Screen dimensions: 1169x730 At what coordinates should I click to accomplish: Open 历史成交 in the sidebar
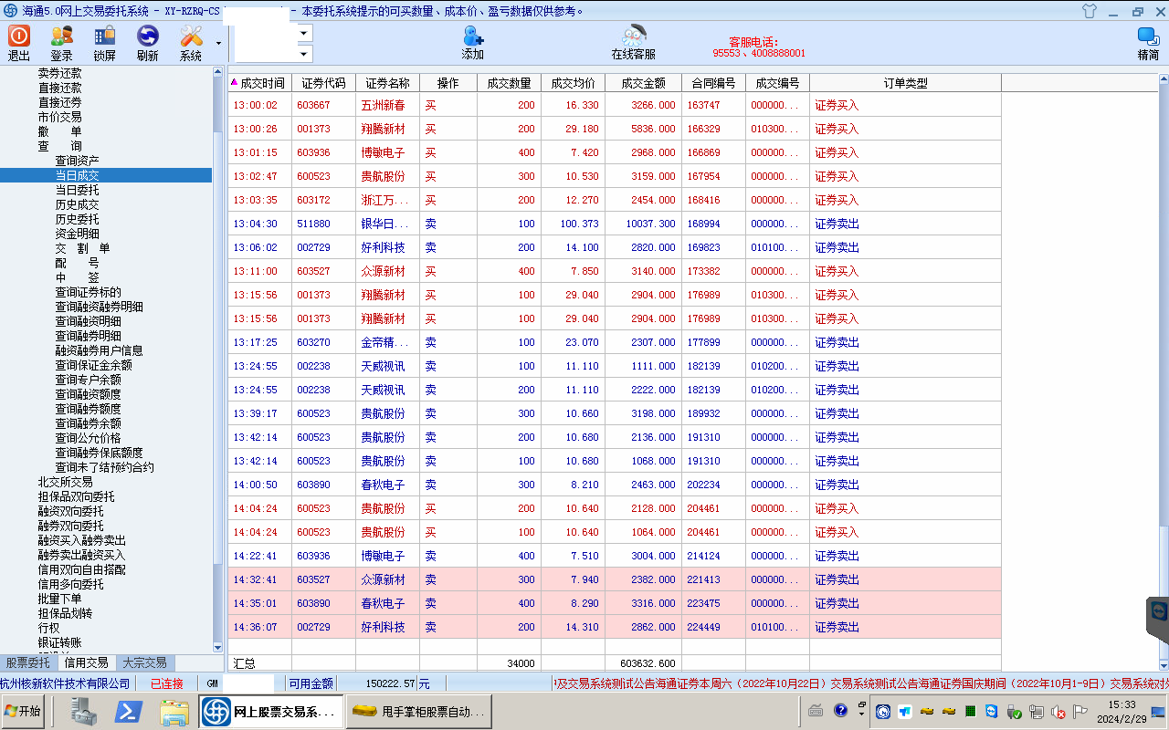[x=77, y=204]
